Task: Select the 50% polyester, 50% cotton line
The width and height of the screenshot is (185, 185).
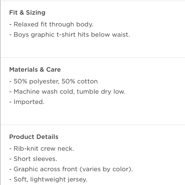Action: (54, 81)
